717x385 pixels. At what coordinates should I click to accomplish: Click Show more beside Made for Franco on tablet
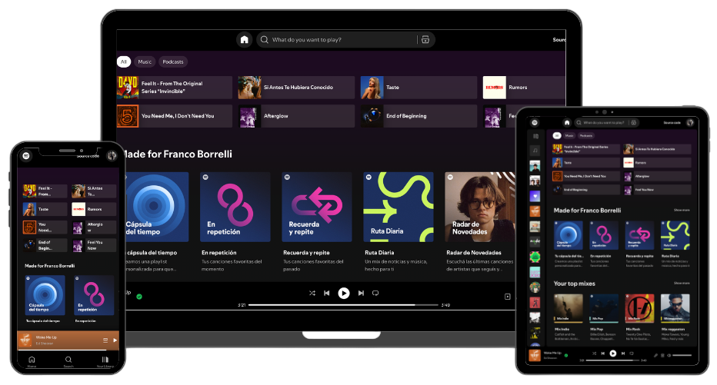click(682, 210)
